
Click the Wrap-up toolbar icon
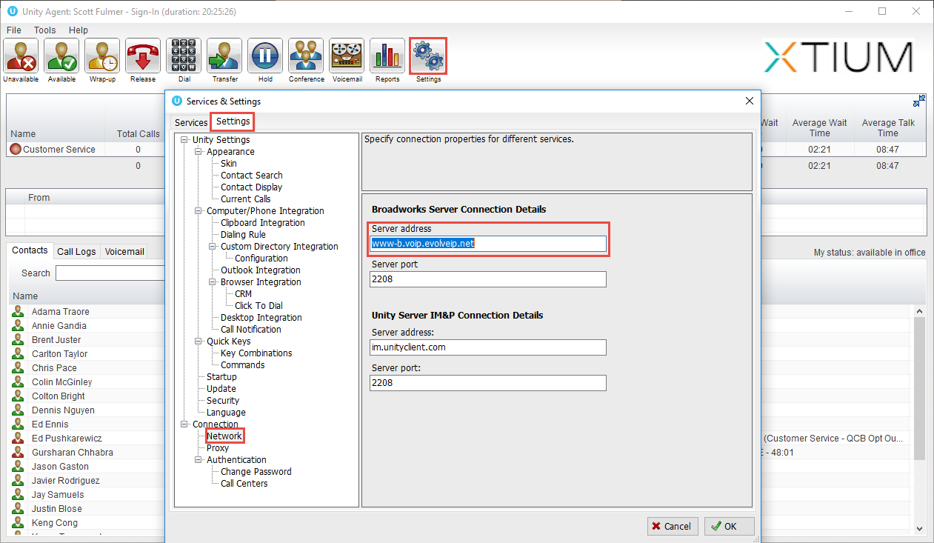click(102, 56)
